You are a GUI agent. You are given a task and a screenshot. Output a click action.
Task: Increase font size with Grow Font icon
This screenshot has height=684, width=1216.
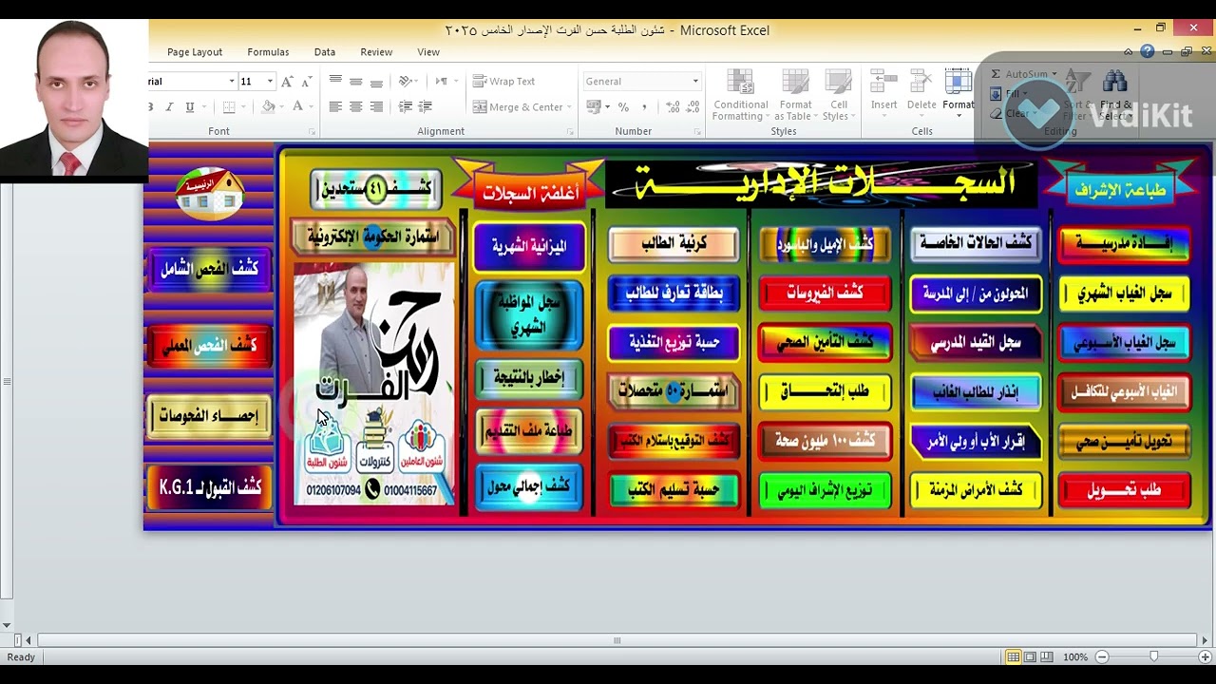click(x=288, y=82)
